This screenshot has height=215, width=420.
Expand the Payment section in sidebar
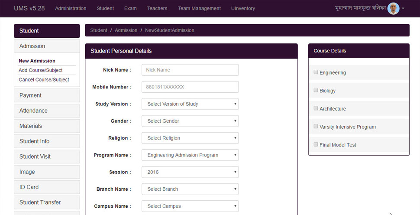coord(47,95)
